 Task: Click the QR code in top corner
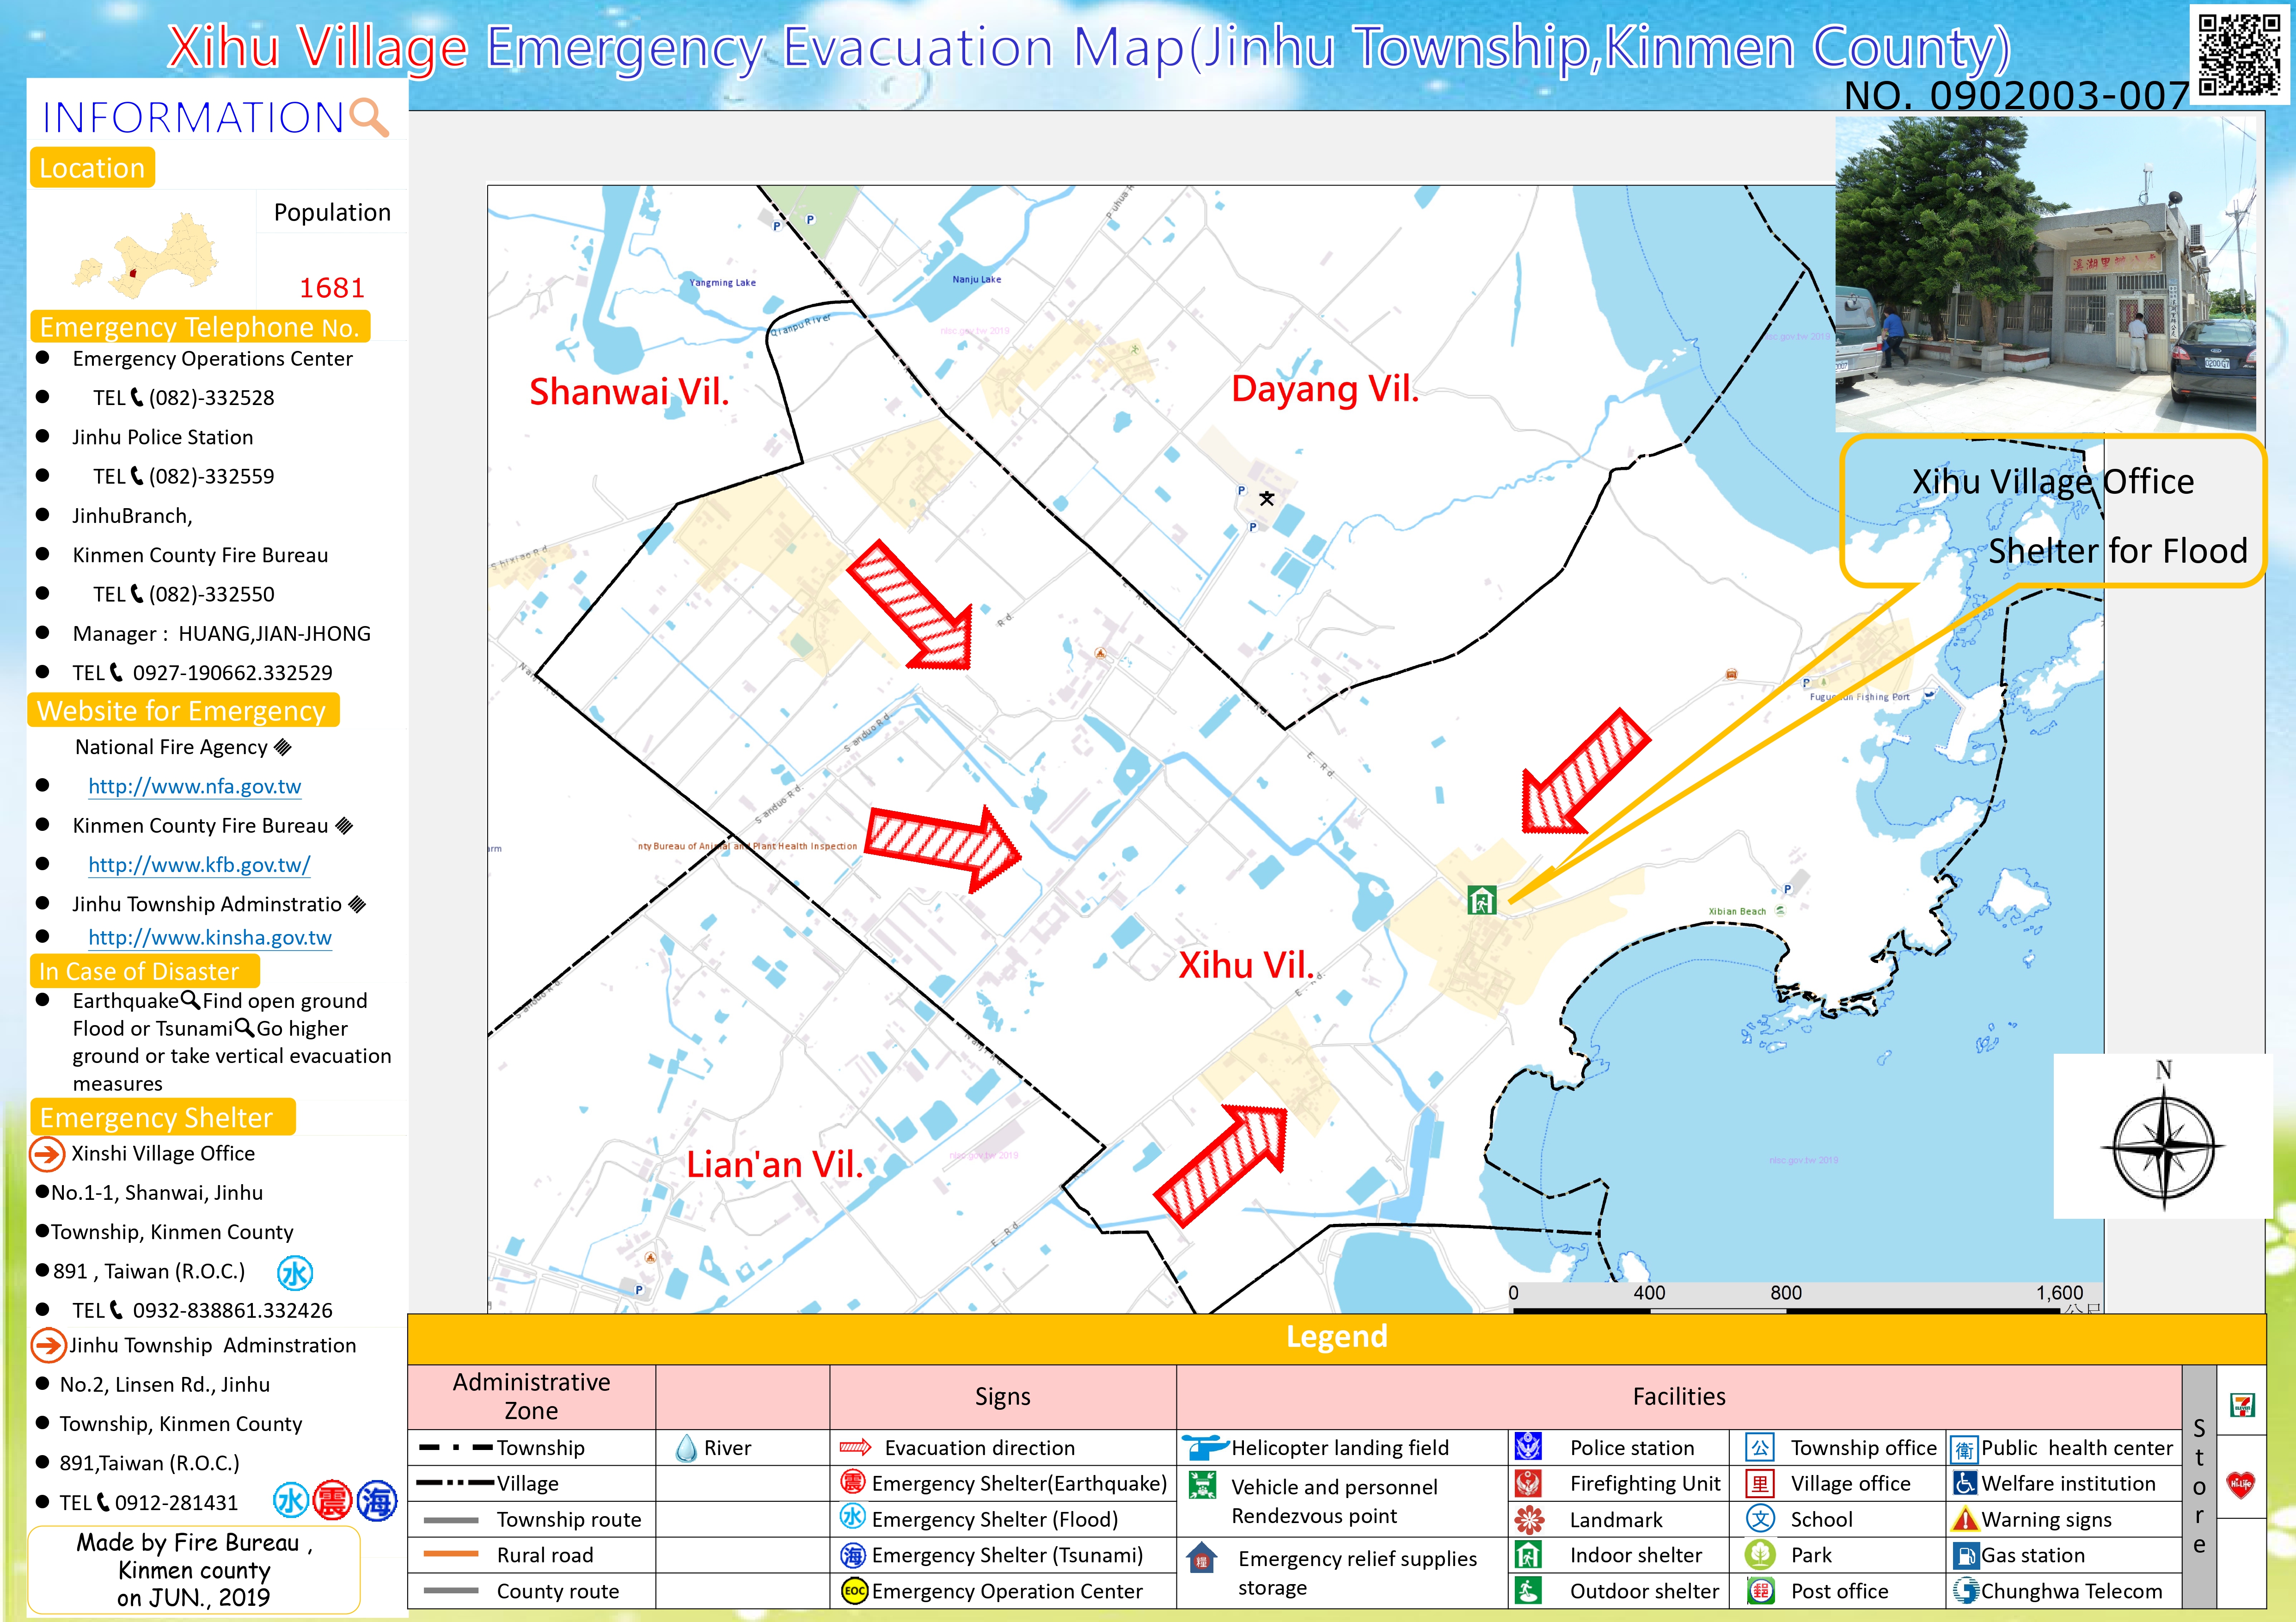tap(2241, 55)
